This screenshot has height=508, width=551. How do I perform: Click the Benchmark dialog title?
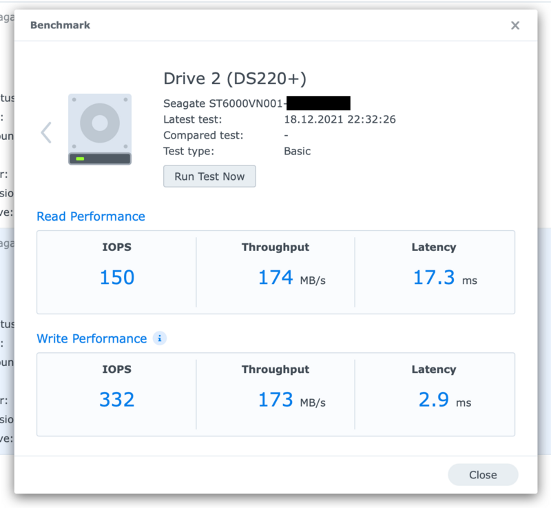[60, 26]
